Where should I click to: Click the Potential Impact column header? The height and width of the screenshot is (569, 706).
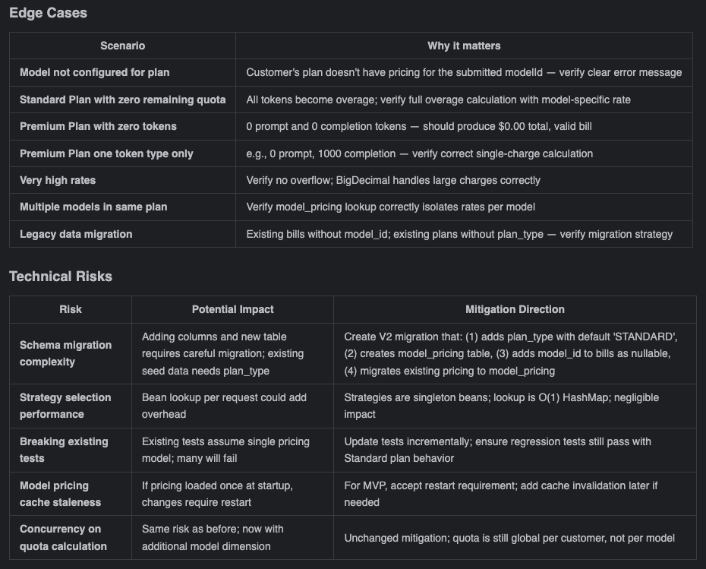click(x=232, y=309)
